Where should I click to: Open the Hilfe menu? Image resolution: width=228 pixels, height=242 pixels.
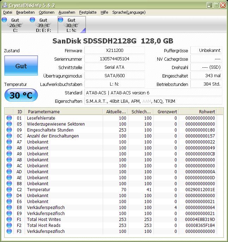point(104,12)
